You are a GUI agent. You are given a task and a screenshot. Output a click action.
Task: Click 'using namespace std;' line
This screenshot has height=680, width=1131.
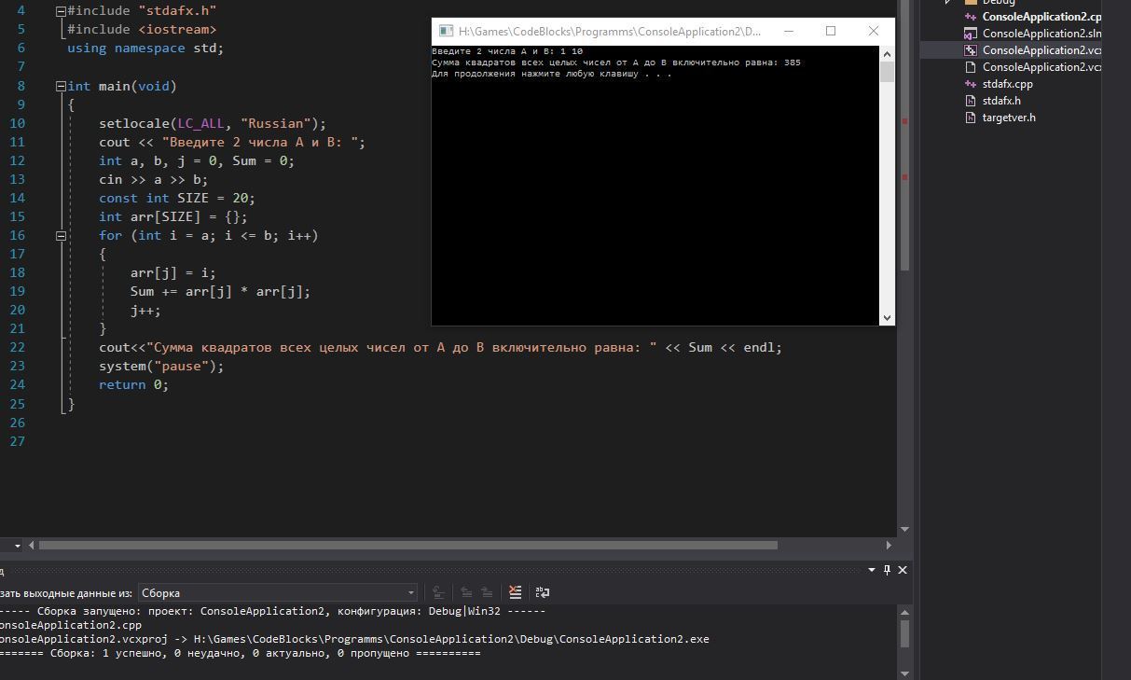coord(145,48)
